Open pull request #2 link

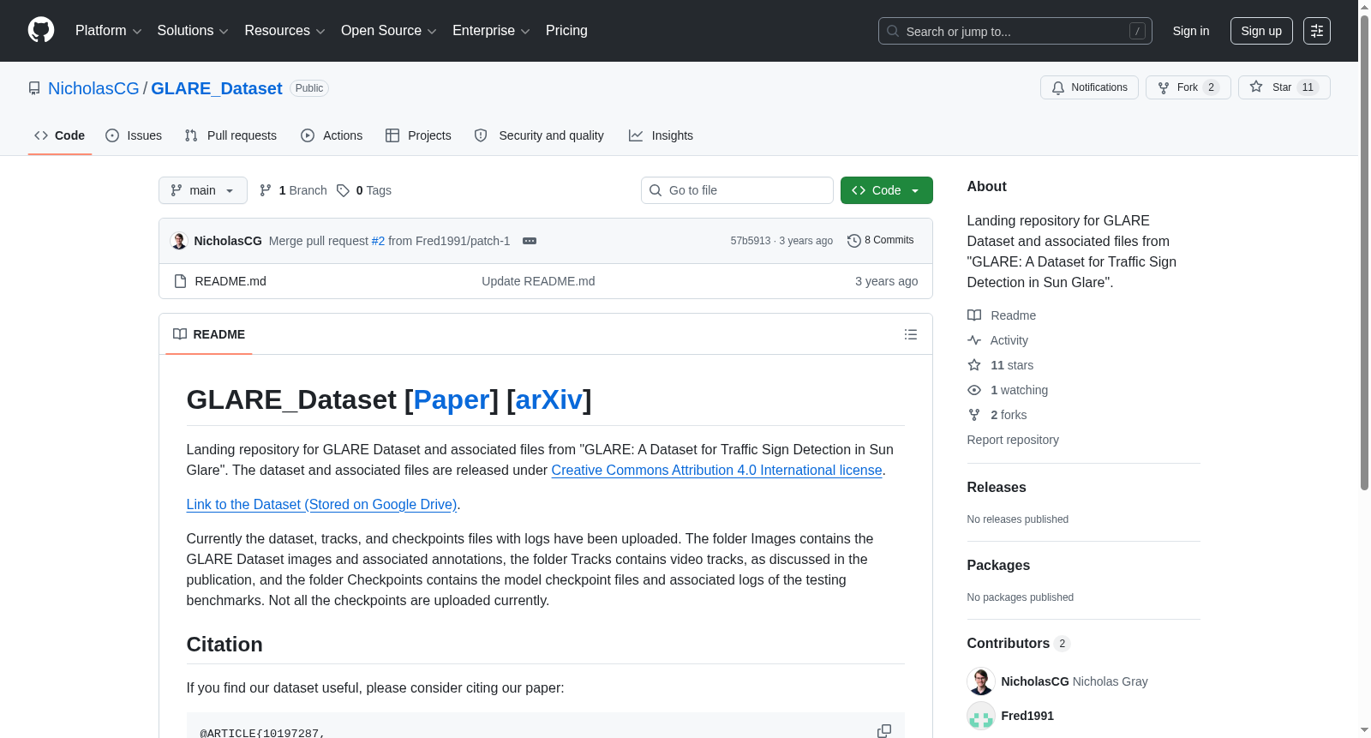tap(378, 241)
